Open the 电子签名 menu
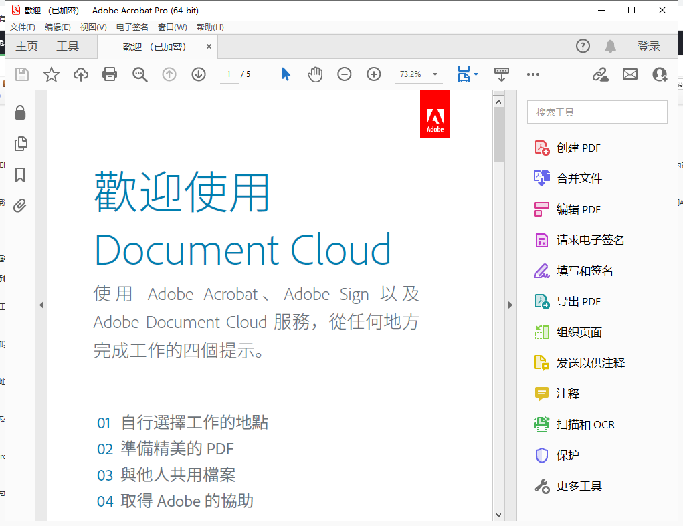The height and width of the screenshot is (526, 683). [132, 27]
